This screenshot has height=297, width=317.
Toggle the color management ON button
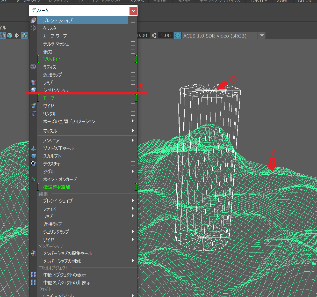point(177,35)
